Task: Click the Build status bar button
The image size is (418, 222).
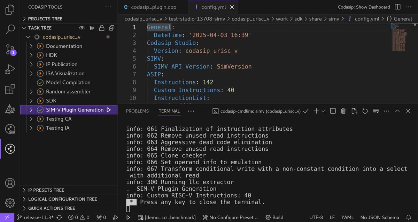Action: (x=274, y=217)
